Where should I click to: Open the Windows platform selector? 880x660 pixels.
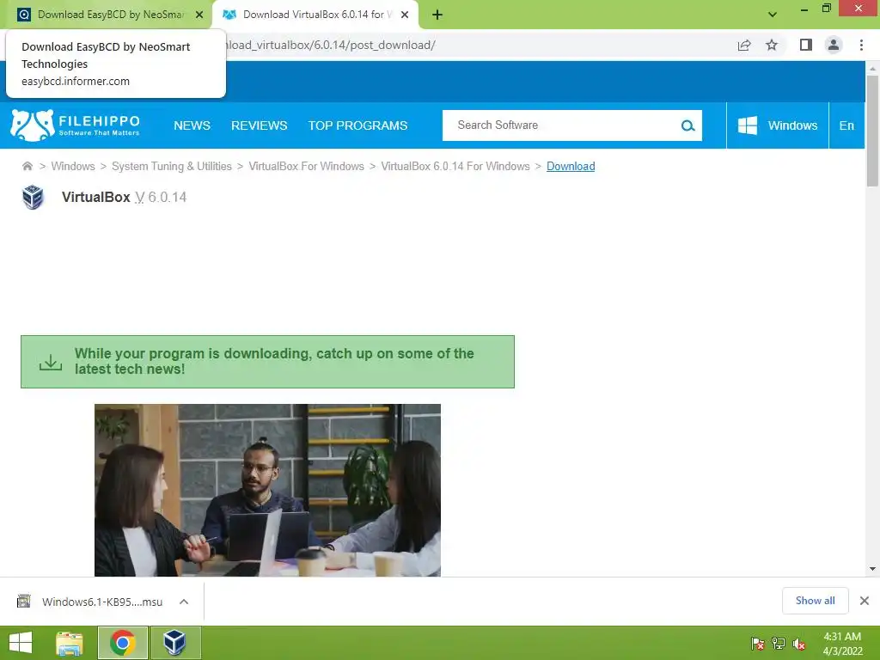777,125
